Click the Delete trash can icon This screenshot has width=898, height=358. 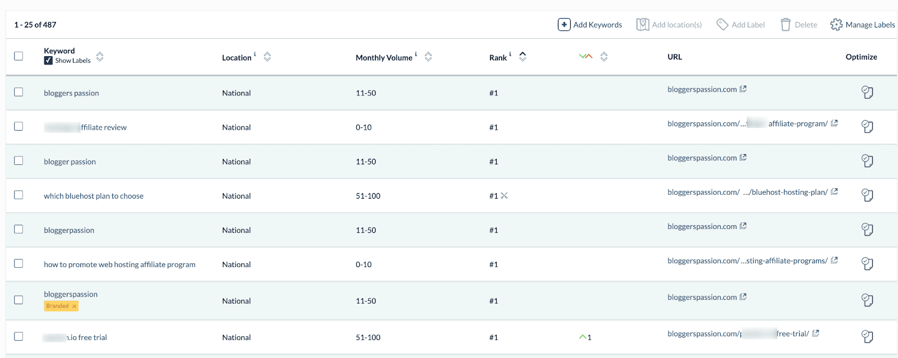(x=786, y=25)
